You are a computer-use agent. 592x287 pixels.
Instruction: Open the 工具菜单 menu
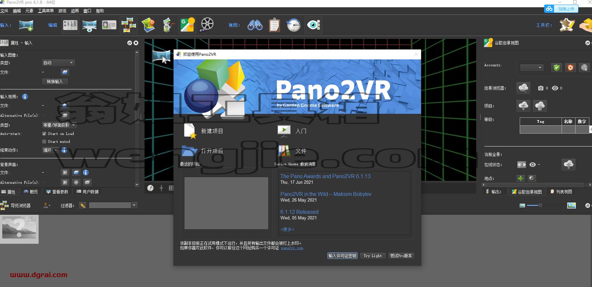46,11
